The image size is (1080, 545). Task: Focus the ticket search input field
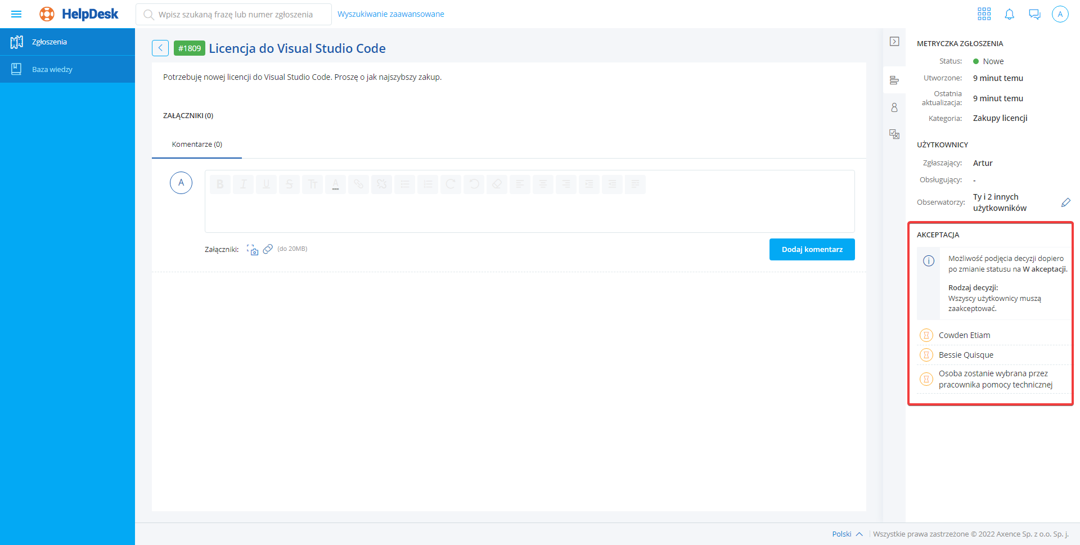tap(236, 15)
